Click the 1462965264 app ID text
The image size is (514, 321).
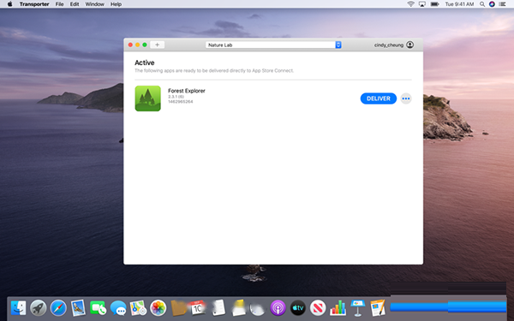tap(180, 102)
